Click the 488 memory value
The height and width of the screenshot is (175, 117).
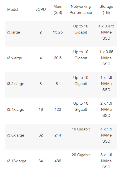(x=58, y=161)
